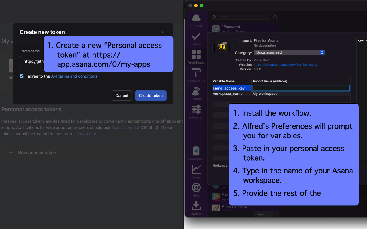Click the My workspace import value cell
Screen dimensions: 367x229
(x=265, y=94)
